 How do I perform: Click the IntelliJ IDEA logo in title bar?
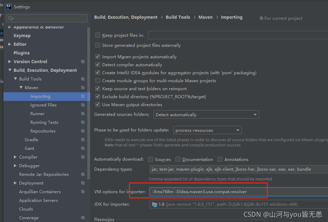tap(9, 7)
